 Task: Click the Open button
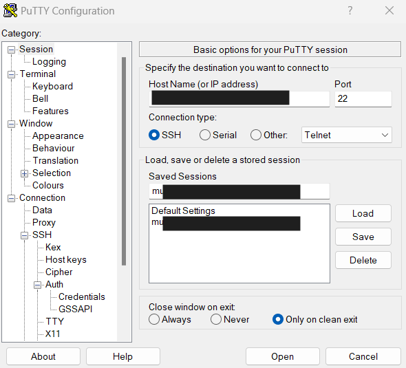283,356
